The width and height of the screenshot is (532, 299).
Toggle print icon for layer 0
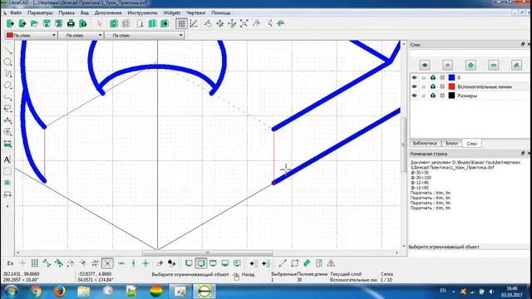[433, 77]
